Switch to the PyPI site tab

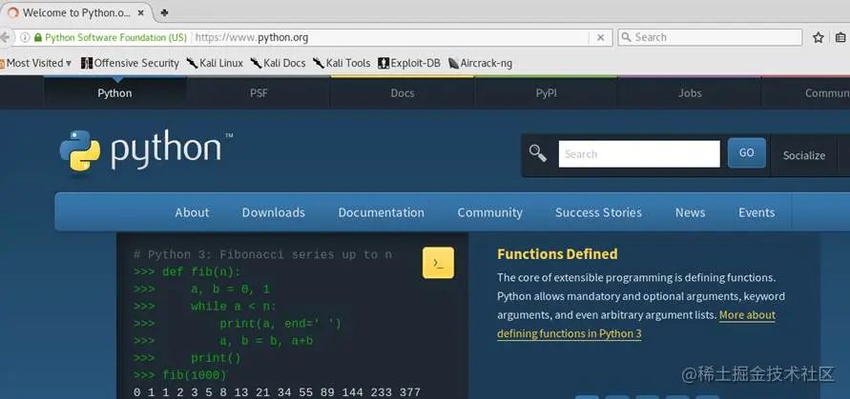pyautogui.click(x=546, y=93)
